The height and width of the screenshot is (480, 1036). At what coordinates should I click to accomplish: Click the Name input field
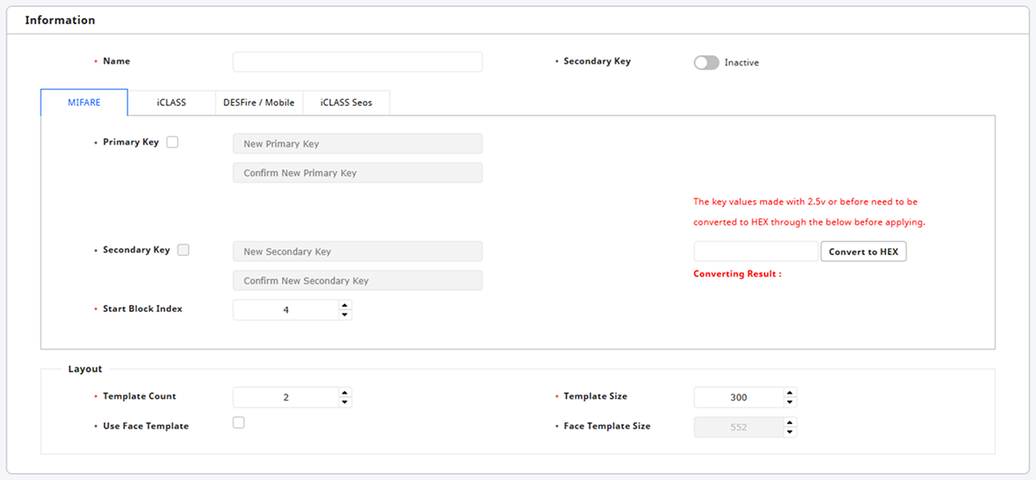point(357,62)
